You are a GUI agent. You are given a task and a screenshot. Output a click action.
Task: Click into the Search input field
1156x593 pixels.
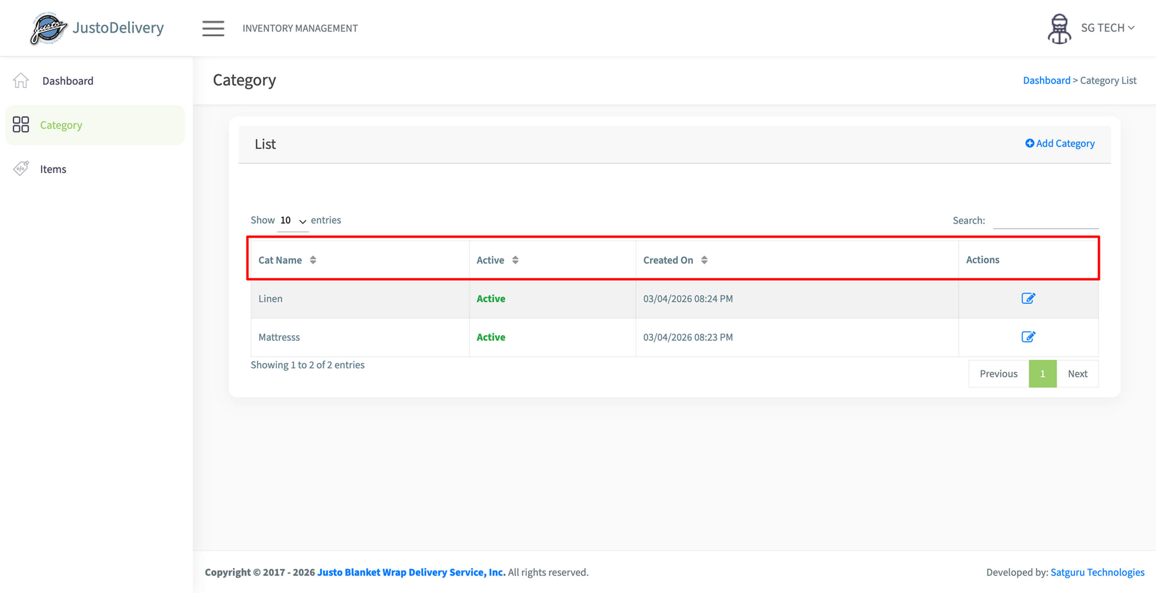(x=1045, y=220)
